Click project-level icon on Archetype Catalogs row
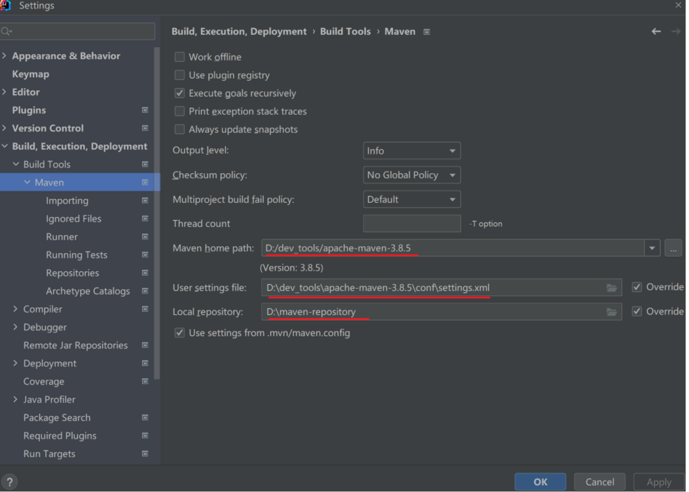The height and width of the screenshot is (492, 689). point(145,291)
